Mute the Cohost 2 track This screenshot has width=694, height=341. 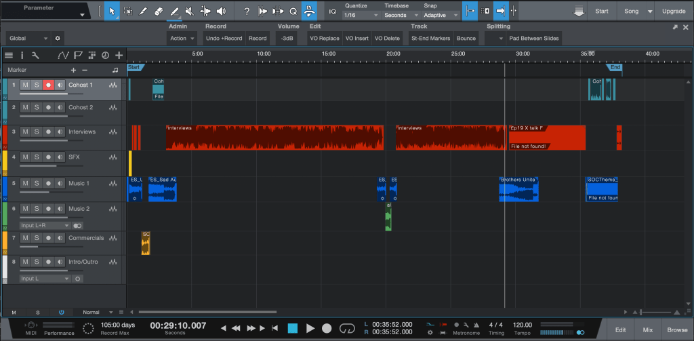click(x=25, y=107)
